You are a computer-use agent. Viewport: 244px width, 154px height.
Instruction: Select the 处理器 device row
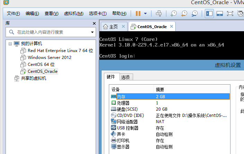click(170, 103)
